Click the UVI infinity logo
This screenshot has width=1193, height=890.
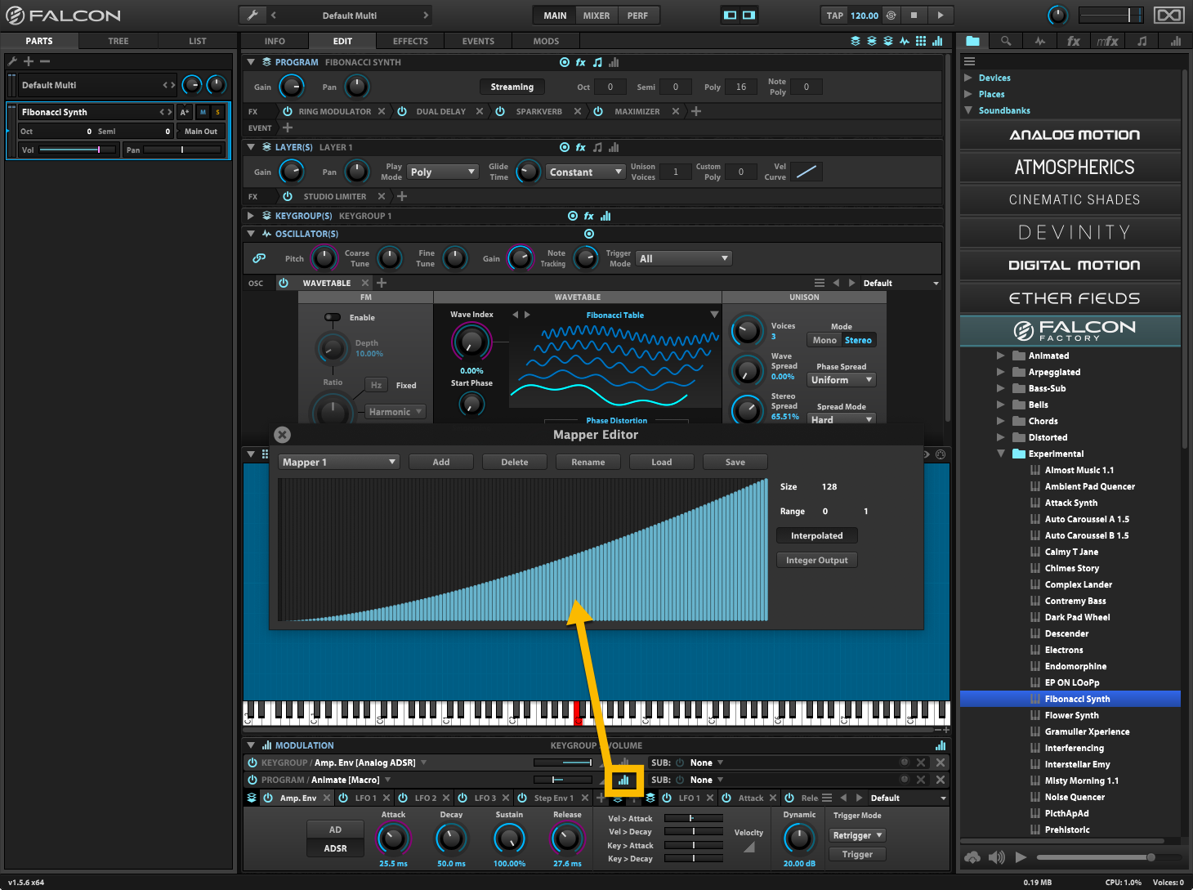point(1169,15)
